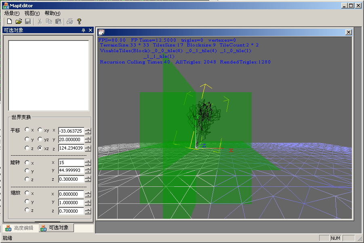This screenshot has height=243, width=364.
Task: Click the Cut scissors icon
Action: click(40, 21)
